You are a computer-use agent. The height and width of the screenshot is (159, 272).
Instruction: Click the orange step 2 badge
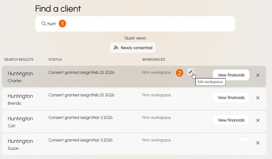179,73
